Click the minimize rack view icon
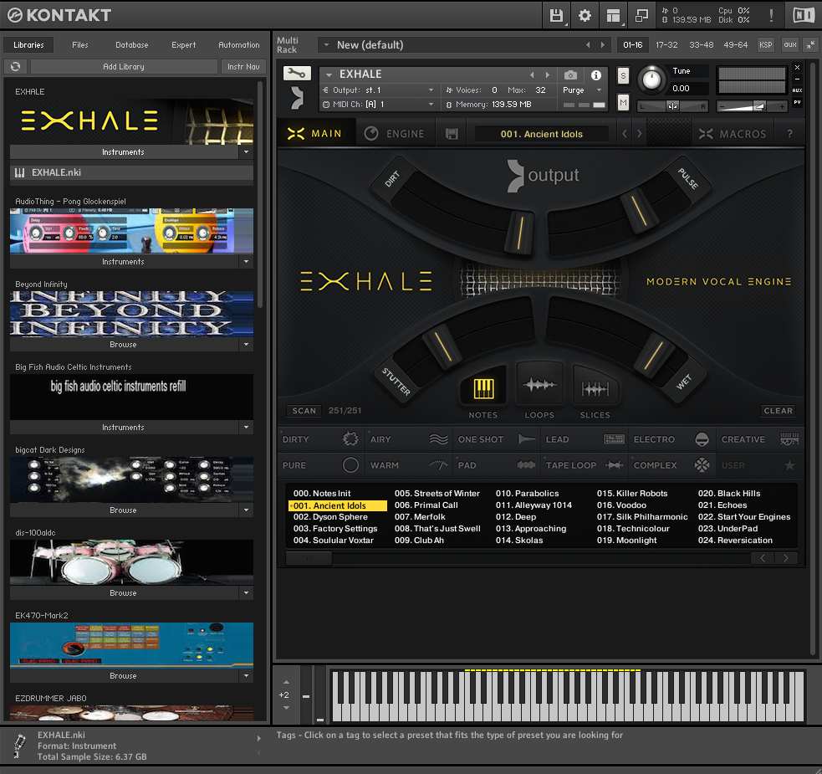Image resolution: width=822 pixels, height=774 pixels. (x=641, y=16)
